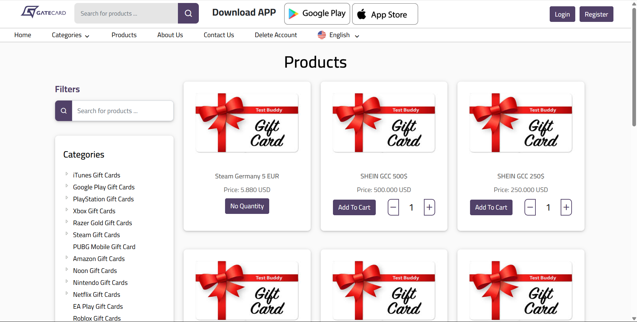Open the English language dropdown
Screen dimensions: 637x322
339,35
